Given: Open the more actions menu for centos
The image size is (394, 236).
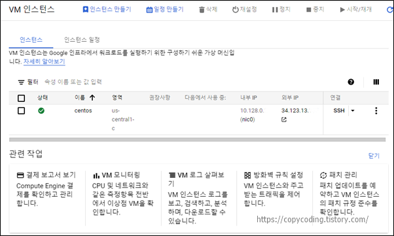Looking at the screenshot, I should (376, 110).
